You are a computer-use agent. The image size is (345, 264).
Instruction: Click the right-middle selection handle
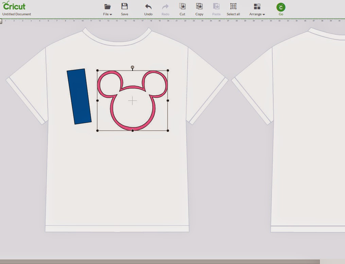pos(168,100)
